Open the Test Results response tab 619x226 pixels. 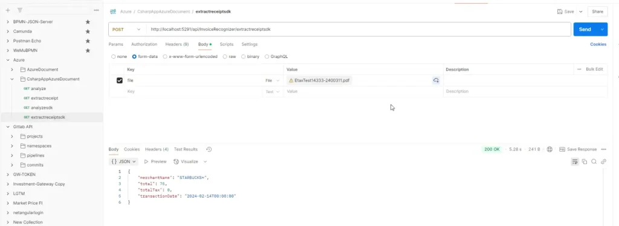point(186,149)
